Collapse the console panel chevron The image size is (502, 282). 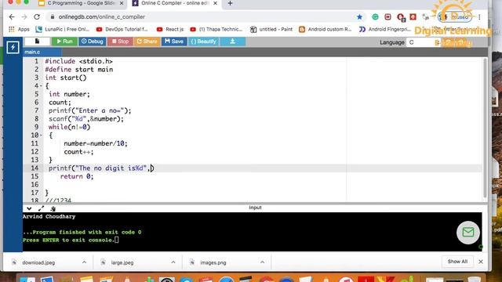click(29, 208)
